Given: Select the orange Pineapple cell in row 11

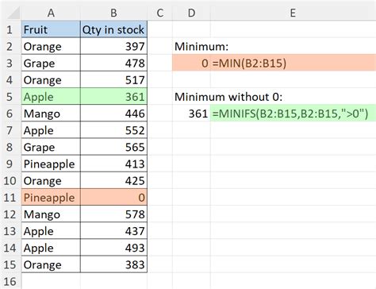Looking at the screenshot, I should (51, 198).
